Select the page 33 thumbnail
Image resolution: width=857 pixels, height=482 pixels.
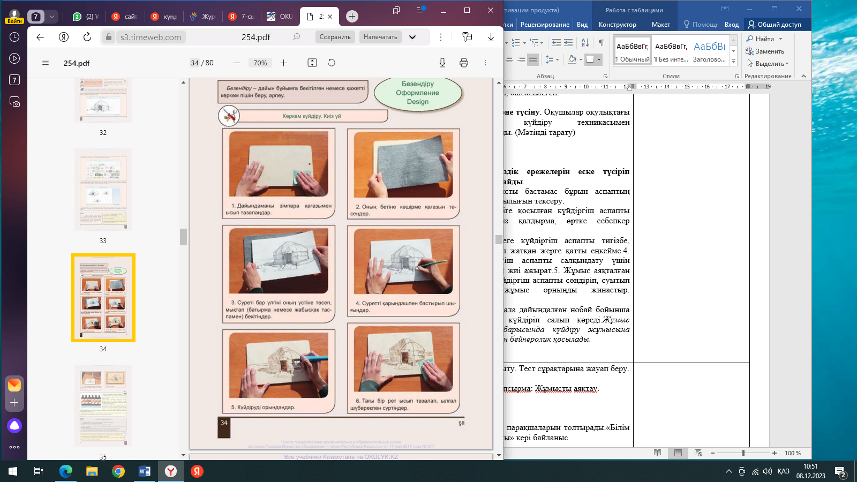[103, 190]
